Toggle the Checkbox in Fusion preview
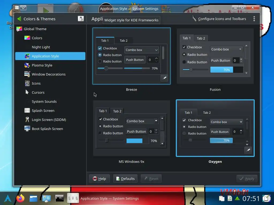Viewport: 274px width, 205px height. pos(184,47)
